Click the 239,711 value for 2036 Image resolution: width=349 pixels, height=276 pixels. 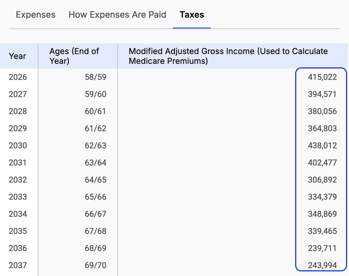click(322, 248)
